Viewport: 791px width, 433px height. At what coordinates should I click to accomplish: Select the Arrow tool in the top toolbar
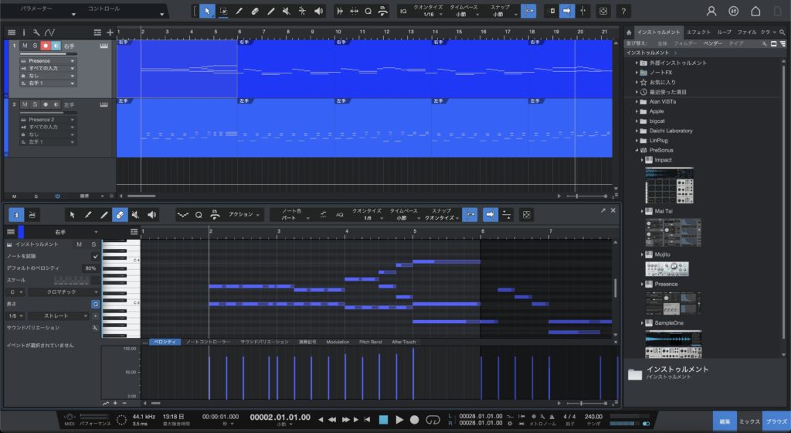click(x=207, y=12)
